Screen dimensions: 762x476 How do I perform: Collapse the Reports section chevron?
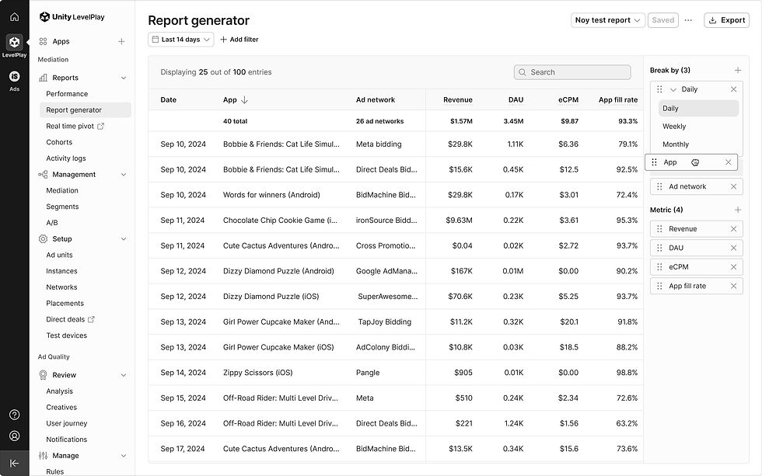coord(124,78)
